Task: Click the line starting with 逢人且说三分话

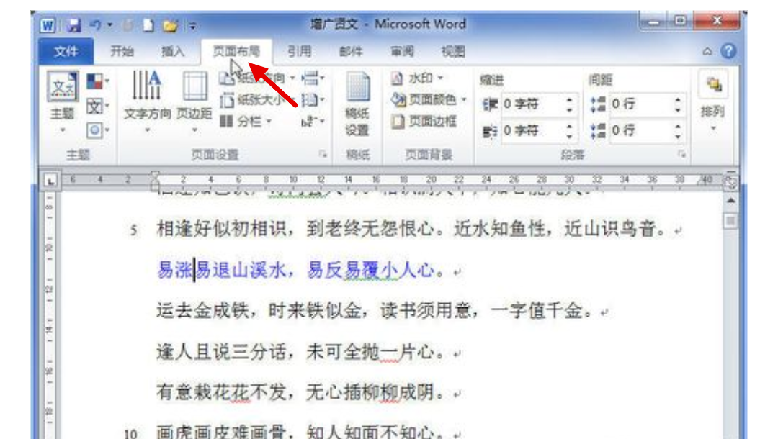Action: click(308, 353)
